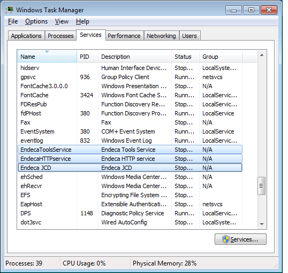Viewport: 288px width, 273px height.
Task: Open the Options menu
Action: (x=36, y=21)
